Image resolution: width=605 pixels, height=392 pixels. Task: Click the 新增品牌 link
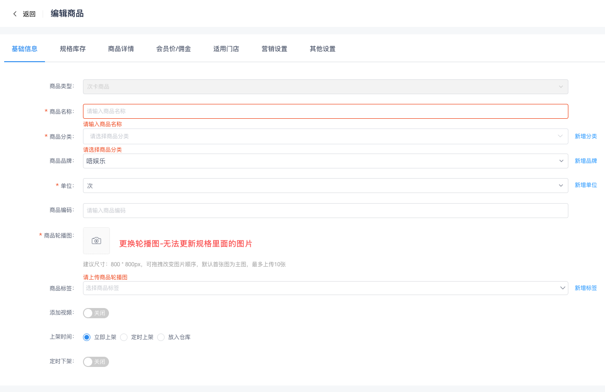[x=585, y=161]
